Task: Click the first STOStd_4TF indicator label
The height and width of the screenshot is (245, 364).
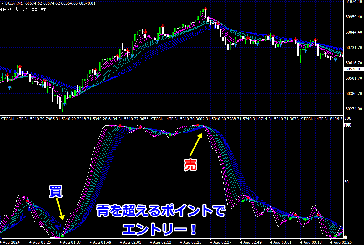Action: click(x=12, y=119)
